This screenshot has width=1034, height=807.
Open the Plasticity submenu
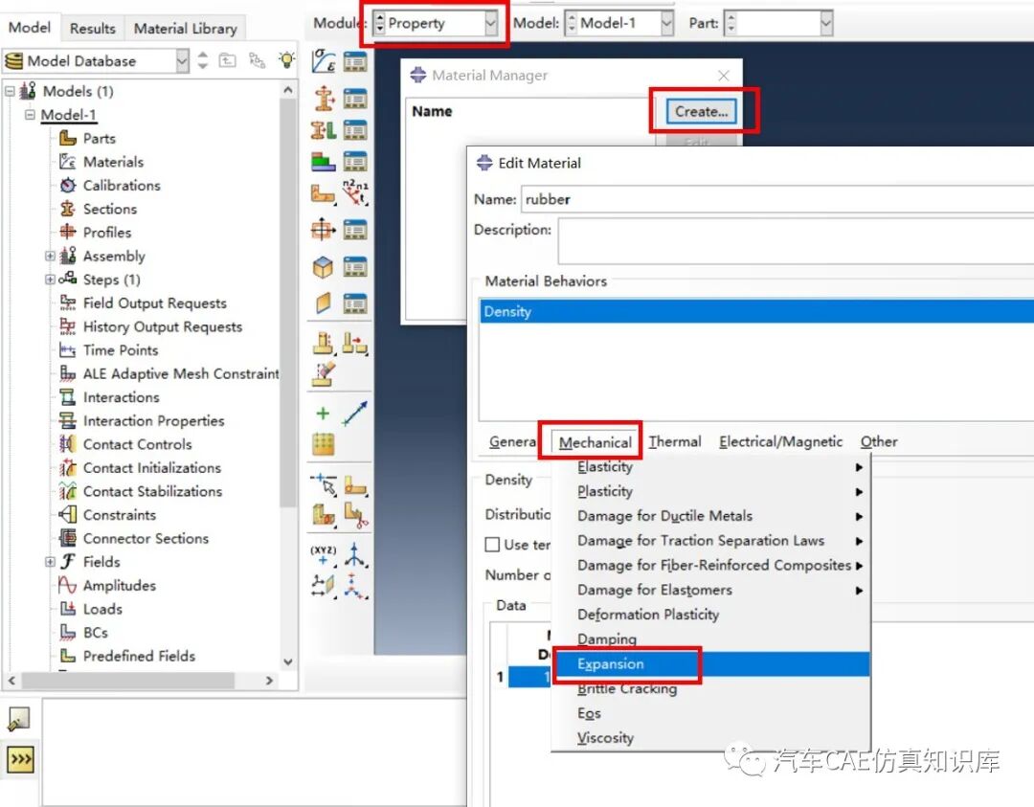[x=710, y=492]
